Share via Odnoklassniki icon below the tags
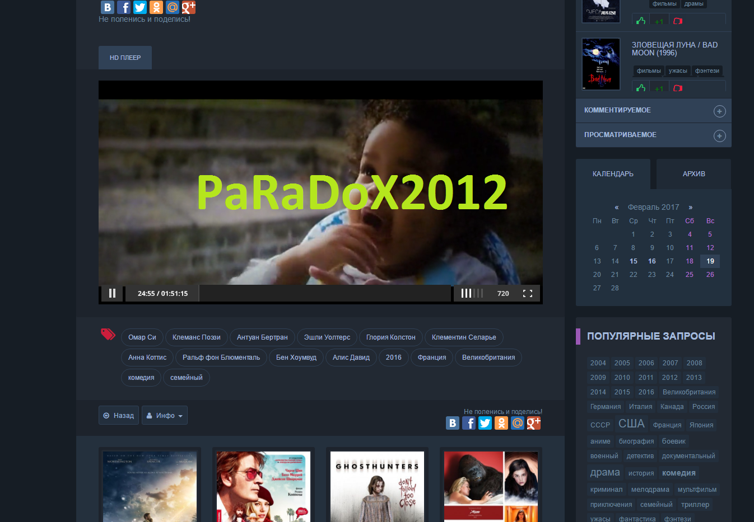The height and width of the screenshot is (522, 754). click(x=501, y=423)
